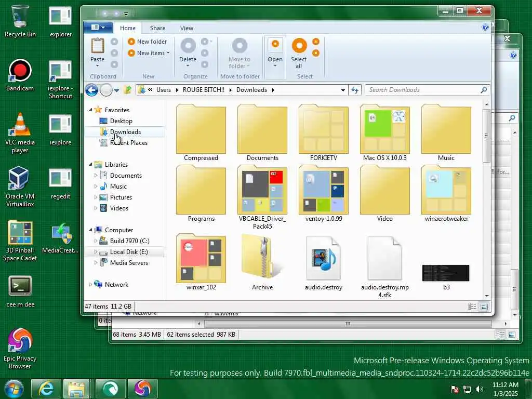532x399 pixels.
Task: Select Local Disk (E:) drive
Action: 129,252
